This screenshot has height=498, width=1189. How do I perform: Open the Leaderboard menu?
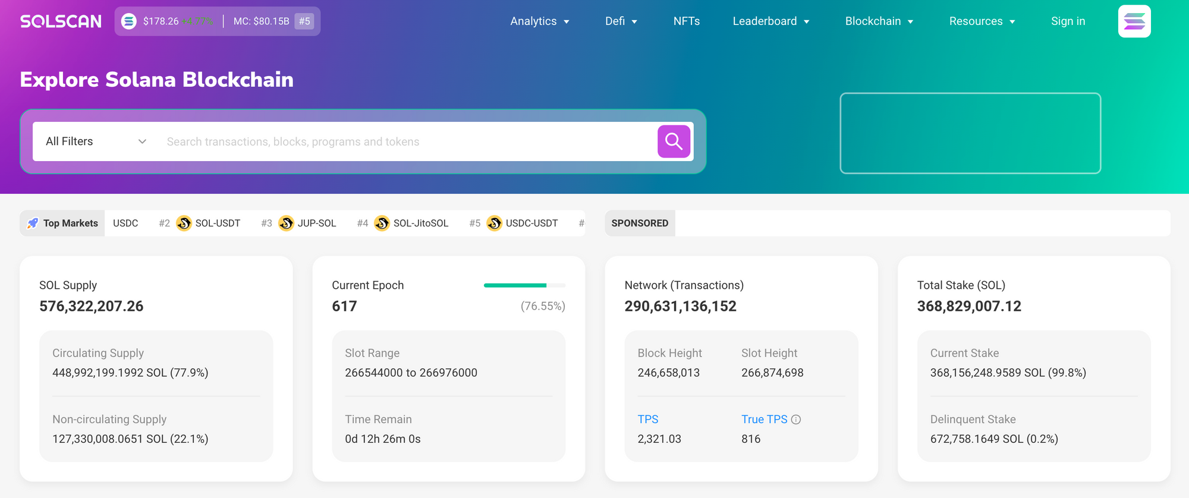(x=770, y=21)
